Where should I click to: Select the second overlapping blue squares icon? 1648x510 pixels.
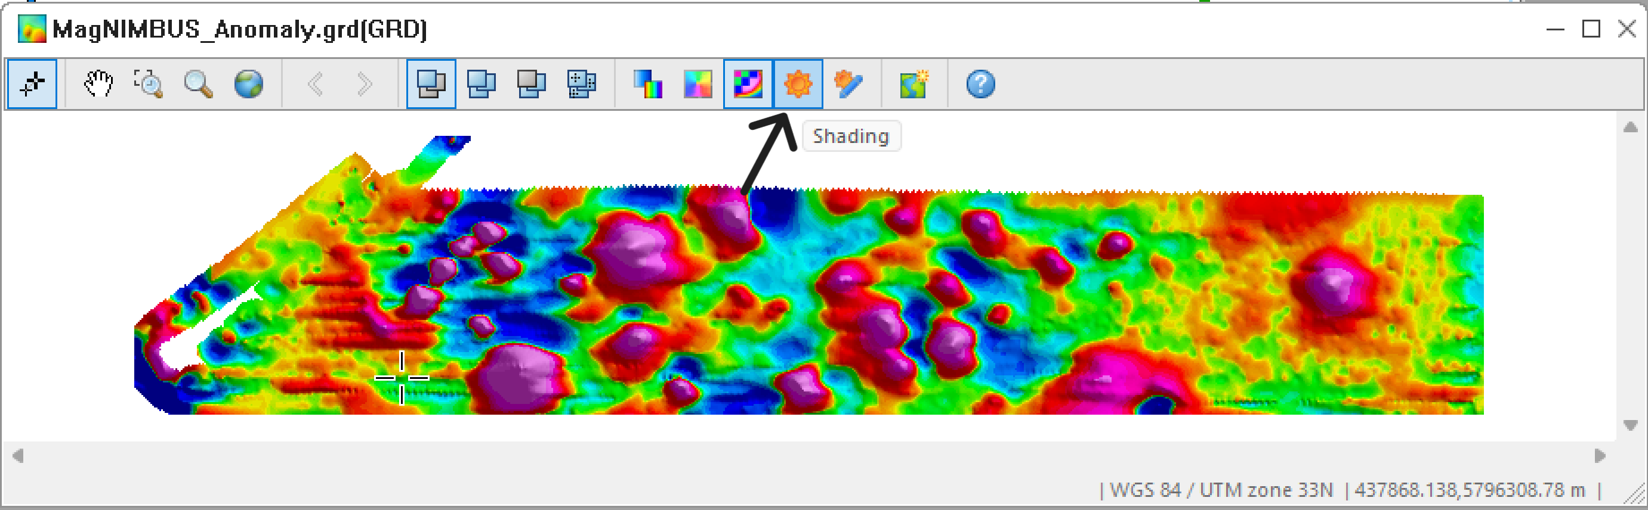click(x=481, y=84)
